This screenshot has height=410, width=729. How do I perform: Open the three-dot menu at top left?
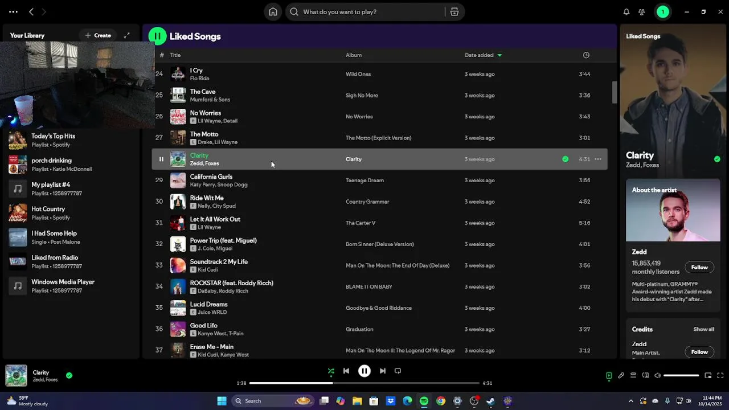point(13,12)
